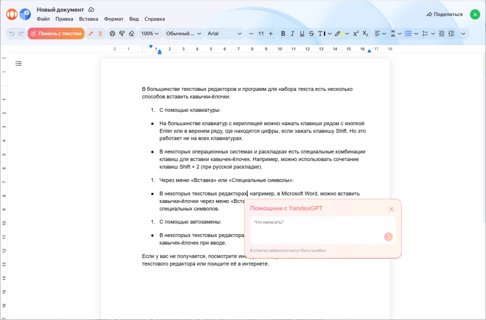This screenshot has height=320, width=486.
Task: Click the 'Что написать?' prompt field
Action: [323, 230]
